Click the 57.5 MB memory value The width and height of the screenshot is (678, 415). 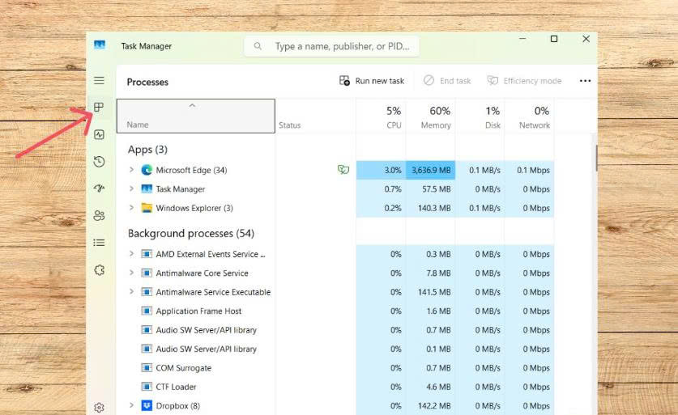click(x=437, y=189)
